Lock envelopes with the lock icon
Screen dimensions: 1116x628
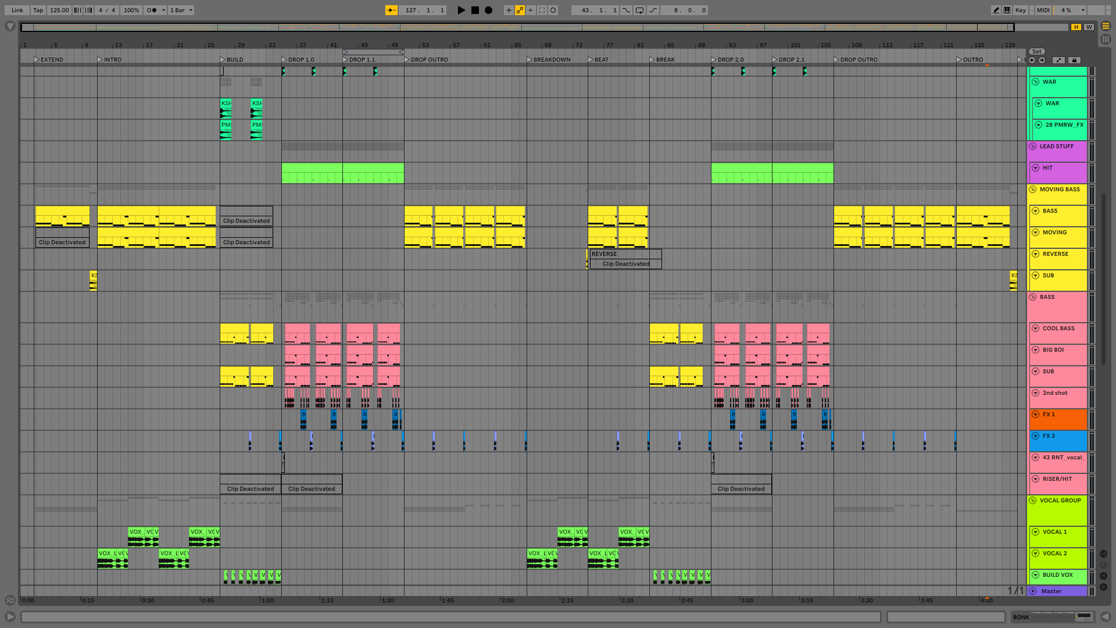pyautogui.click(x=1074, y=60)
